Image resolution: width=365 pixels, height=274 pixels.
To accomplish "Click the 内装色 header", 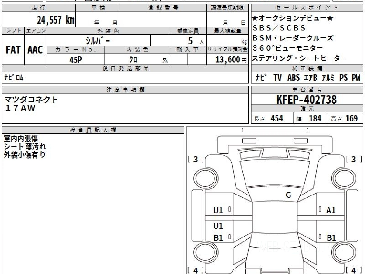I will coord(137,50).
